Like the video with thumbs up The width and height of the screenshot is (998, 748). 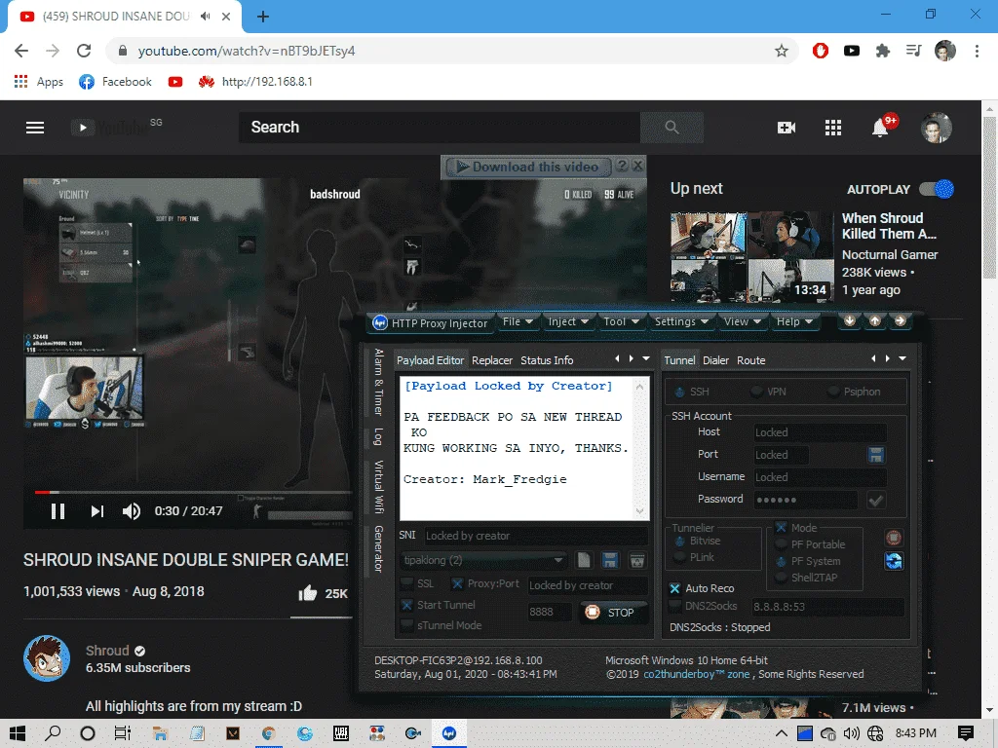pos(308,593)
